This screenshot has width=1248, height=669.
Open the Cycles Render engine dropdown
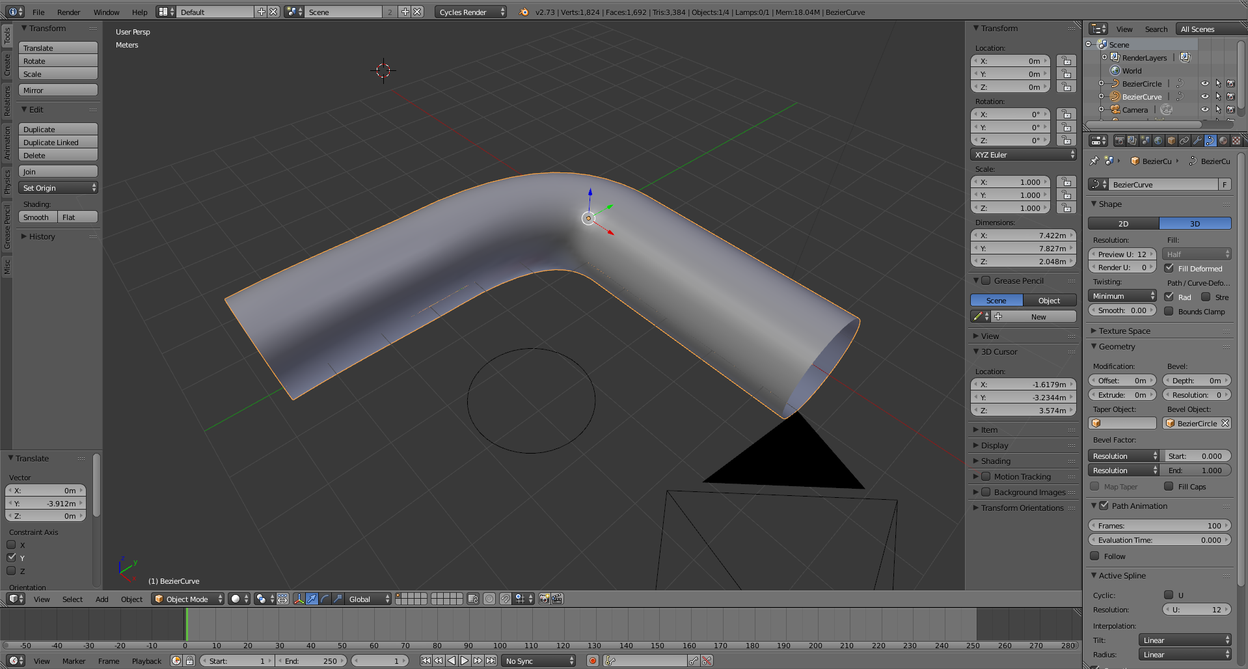coord(470,12)
